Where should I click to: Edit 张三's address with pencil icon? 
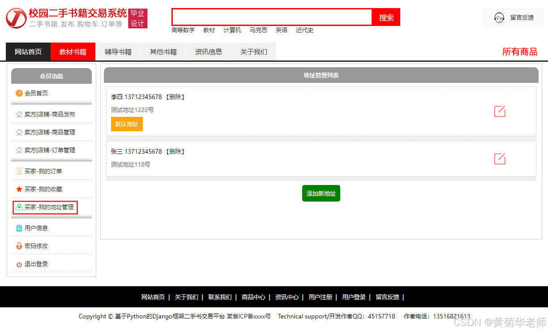click(500, 159)
